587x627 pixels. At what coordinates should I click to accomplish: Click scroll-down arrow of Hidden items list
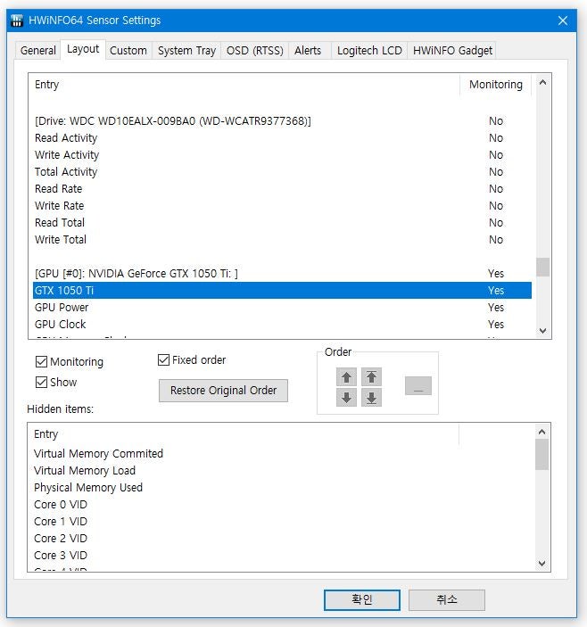[x=542, y=564]
